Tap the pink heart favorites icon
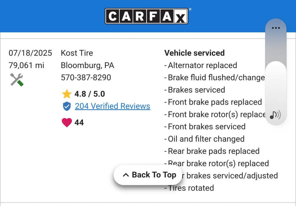 (x=67, y=122)
